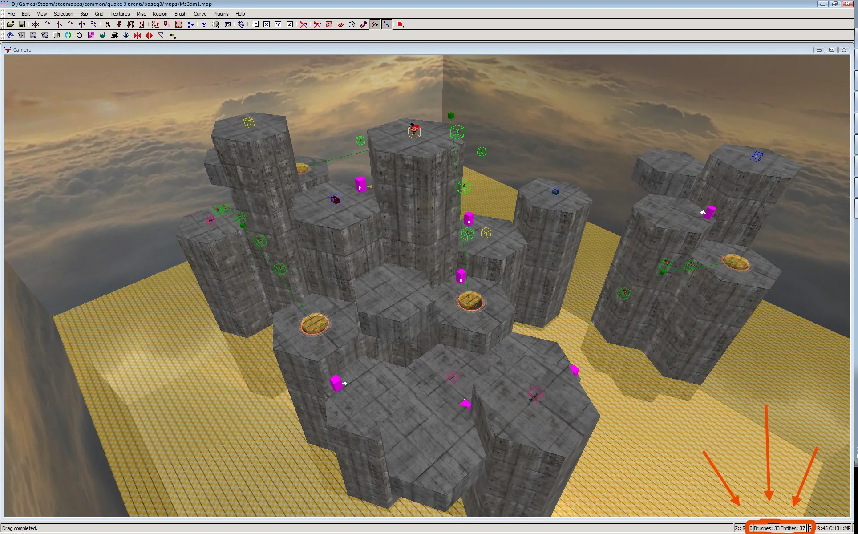Image resolution: width=858 pixels, height=534 pixels.
Task: Hollow the selected brush
Action: (179, 24)
